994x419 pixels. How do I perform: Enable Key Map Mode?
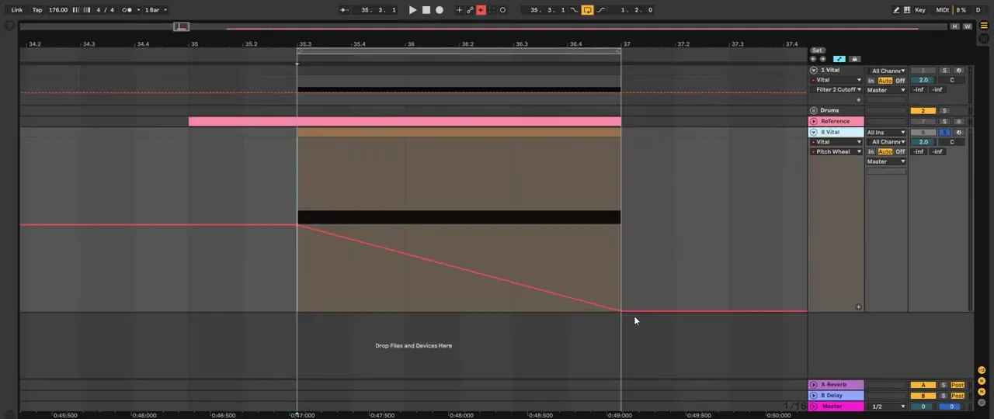coord(920,10)
